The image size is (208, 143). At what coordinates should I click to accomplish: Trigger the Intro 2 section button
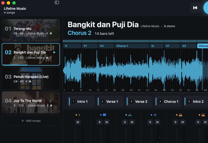pos(196,102)
